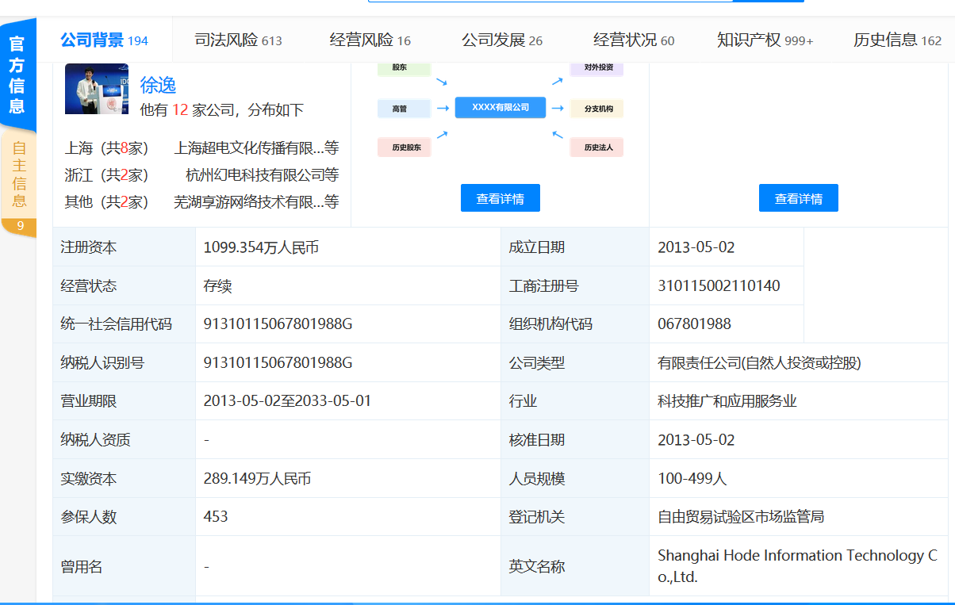Click the 成立日期 value 2013-05-02
The height and width of the screenshot is (605, 955).
coord(696,247)
